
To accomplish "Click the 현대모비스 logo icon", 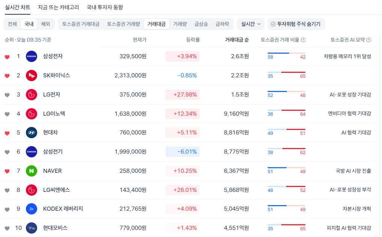I will pos(32,228).
